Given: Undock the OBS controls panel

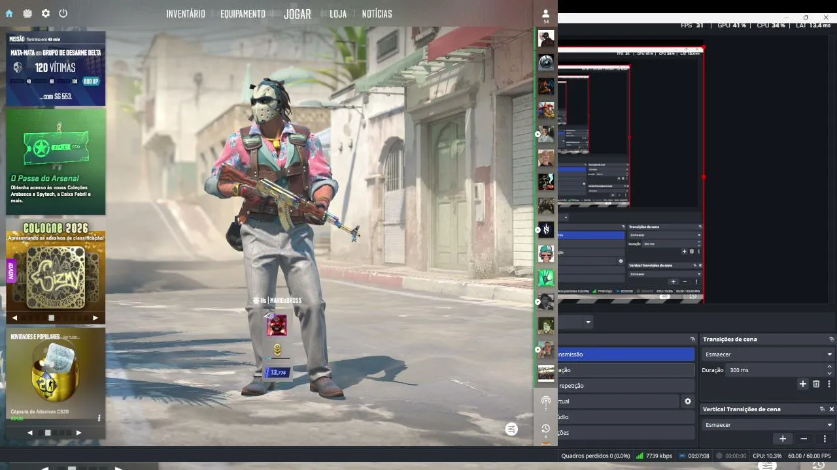Looking at the screenshot, I should (x=692, y=339).
